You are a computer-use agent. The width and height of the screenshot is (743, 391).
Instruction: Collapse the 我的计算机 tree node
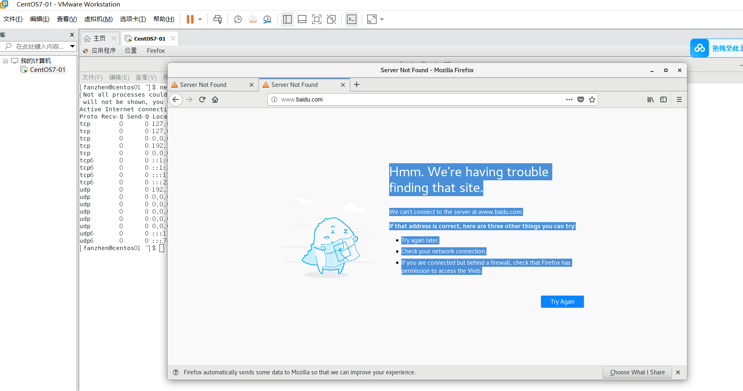6,61
